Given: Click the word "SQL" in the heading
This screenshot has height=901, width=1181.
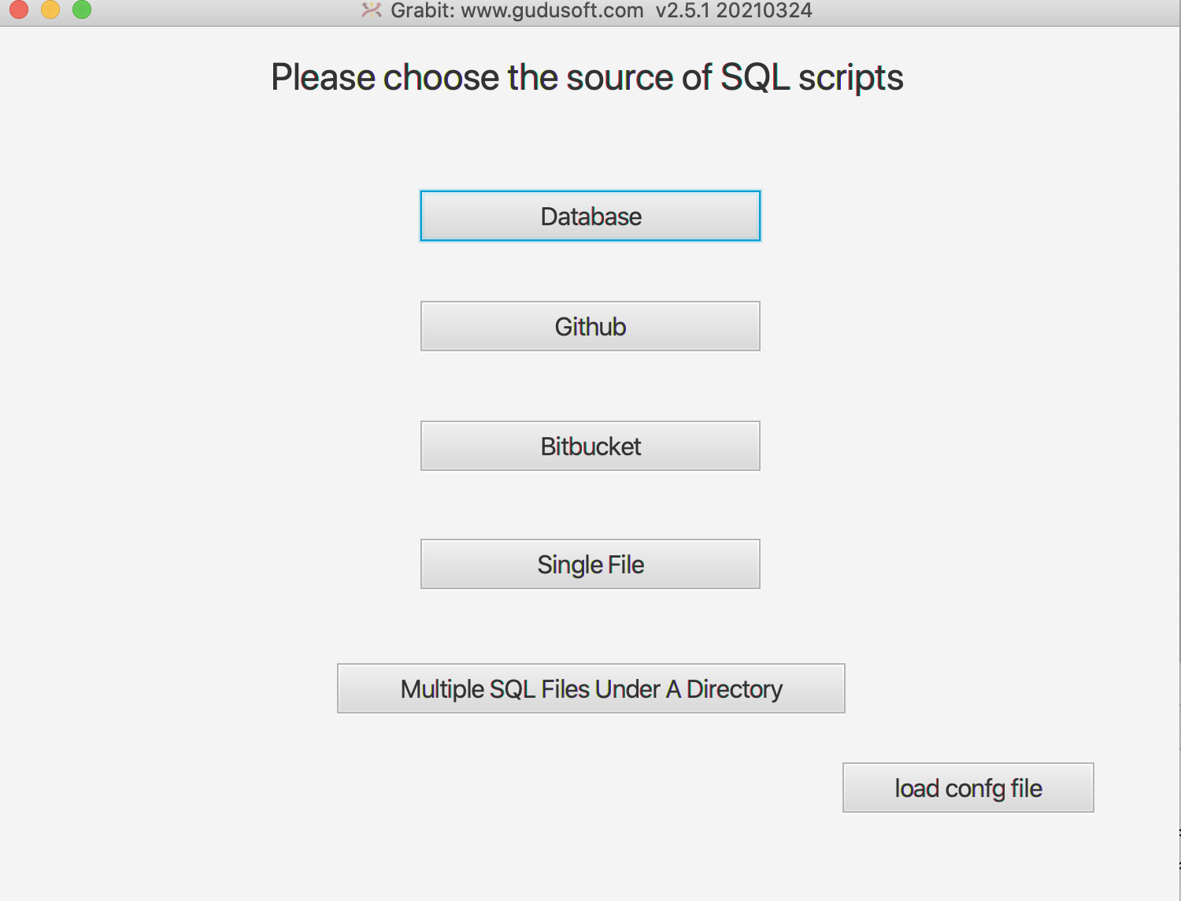Looking at the screenshot, I should 754,77.
